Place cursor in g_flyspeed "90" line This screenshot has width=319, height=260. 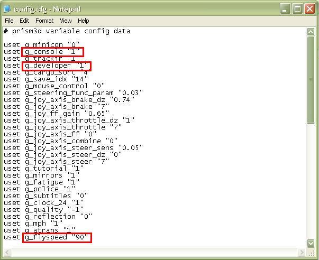46,237
